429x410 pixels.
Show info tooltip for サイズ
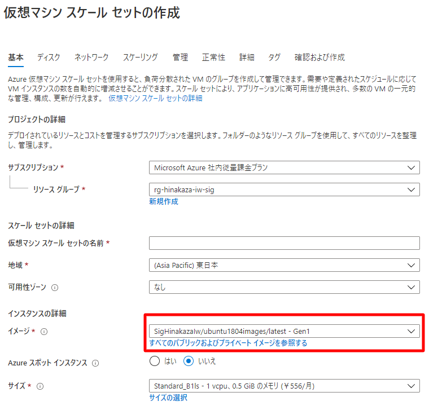tap(40, 386)
